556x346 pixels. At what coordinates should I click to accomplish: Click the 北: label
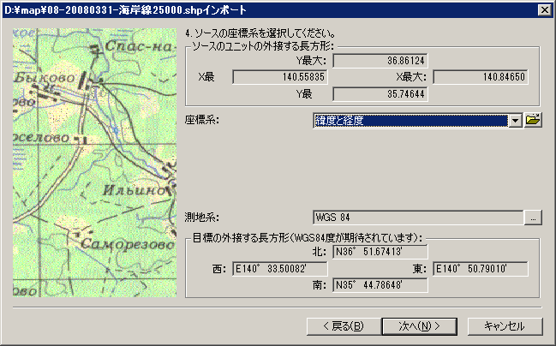pos(320,252)
